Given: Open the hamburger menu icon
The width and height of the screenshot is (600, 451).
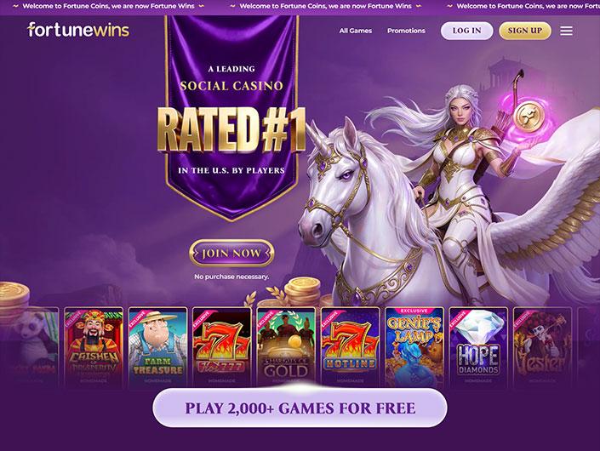Looking at the screenshot, I should (x=566, y=31).
